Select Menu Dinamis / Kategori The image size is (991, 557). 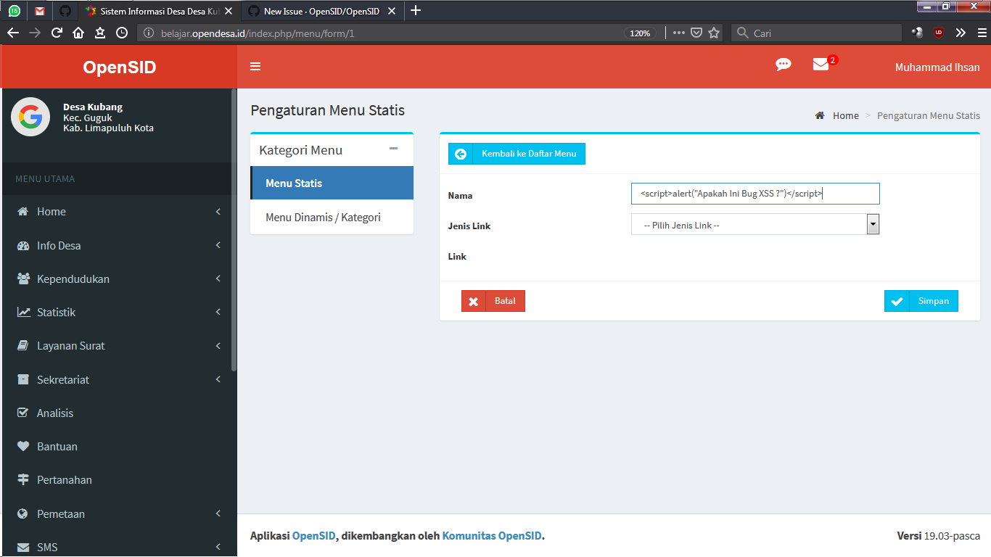coord(332,218)
